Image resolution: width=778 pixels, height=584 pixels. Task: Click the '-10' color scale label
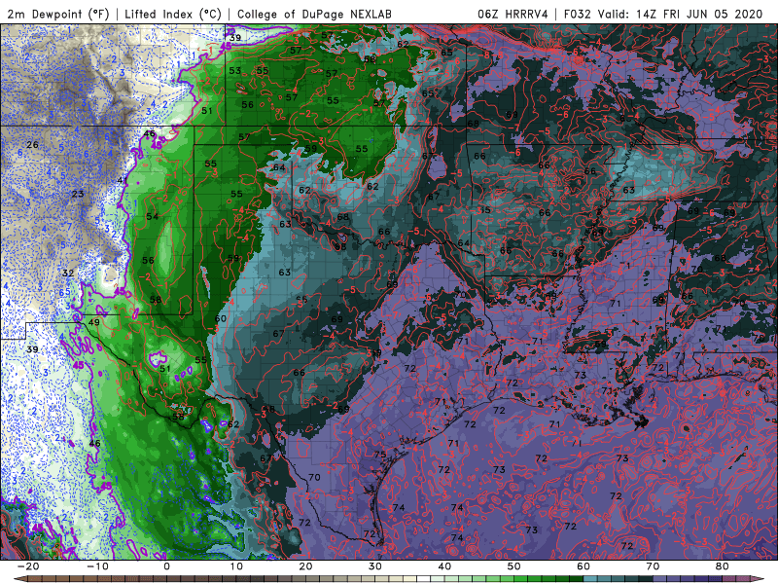click(97, 566)
